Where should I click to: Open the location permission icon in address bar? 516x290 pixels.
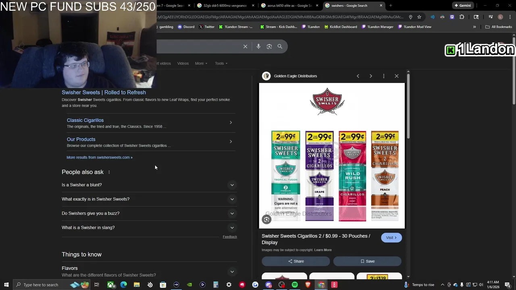[410, 17]
